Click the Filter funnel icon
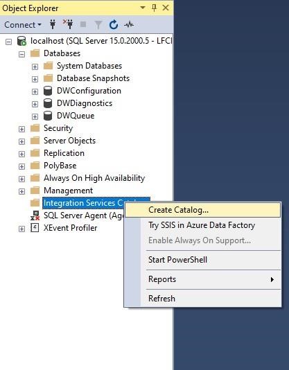 pos(98,24)
